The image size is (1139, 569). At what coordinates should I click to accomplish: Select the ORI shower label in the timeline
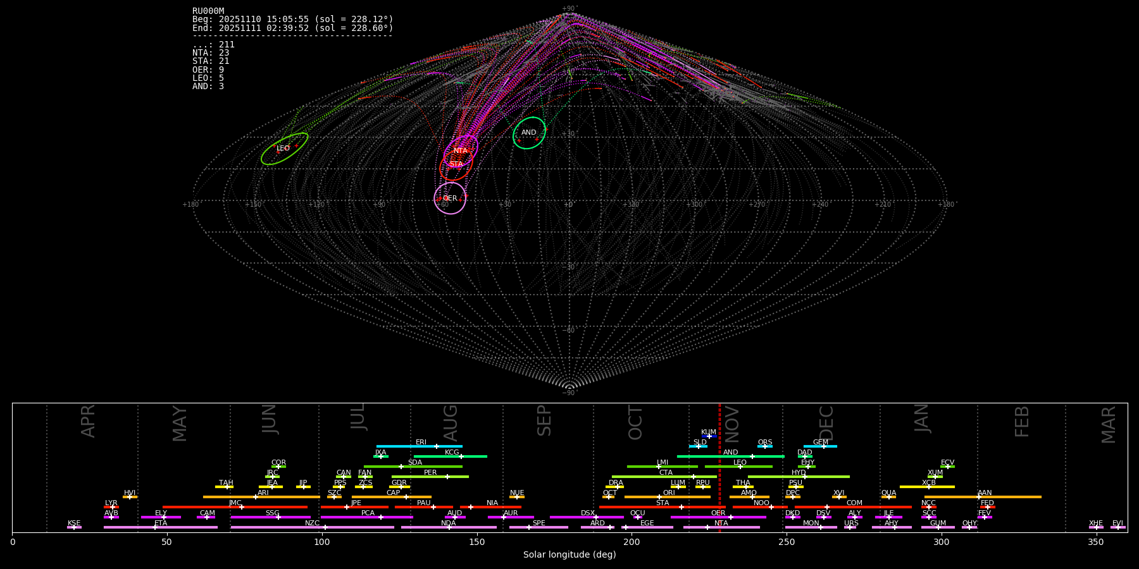click(x=669, y=493)
